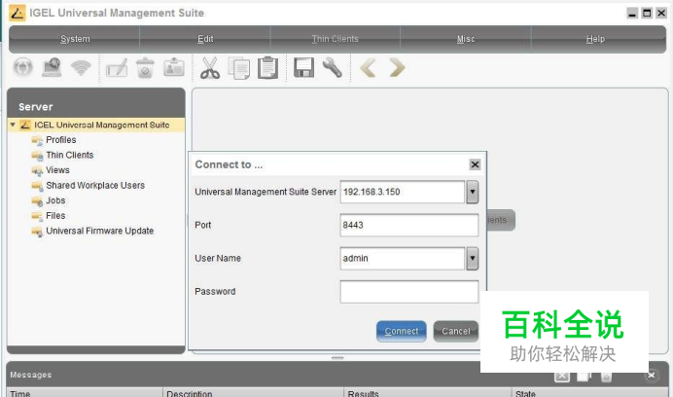Screen dimensions: 673x397
Task: Select Files in the server tree
Action: [55, 216]
